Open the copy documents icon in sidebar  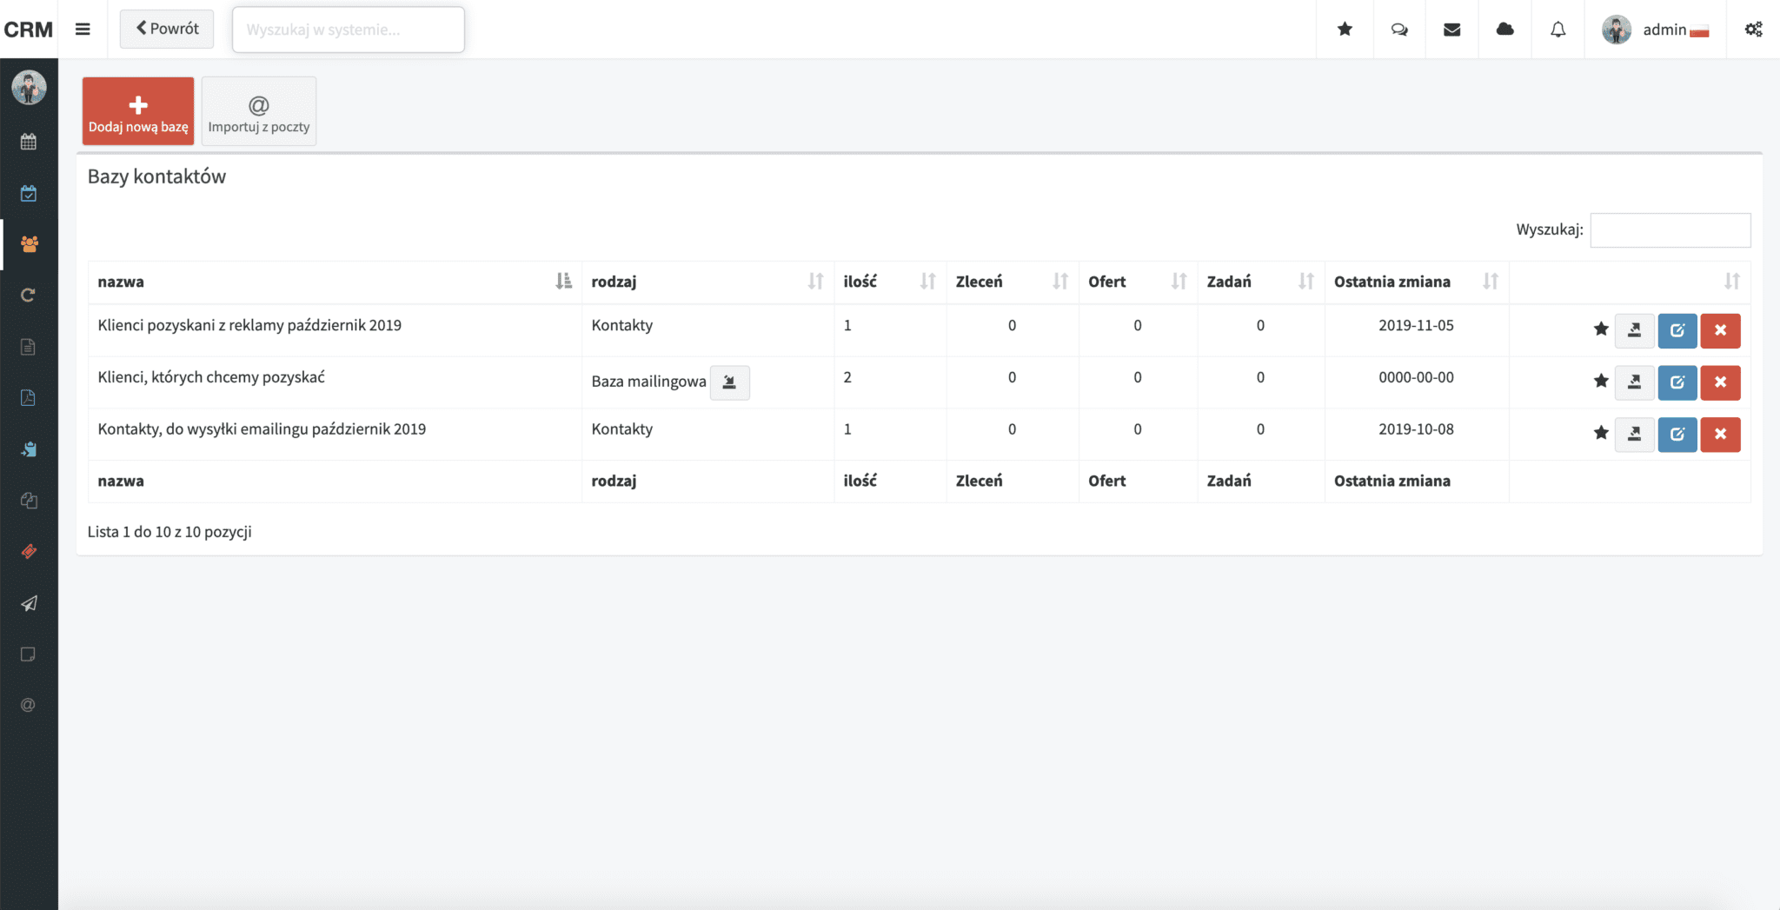point(29,501)
